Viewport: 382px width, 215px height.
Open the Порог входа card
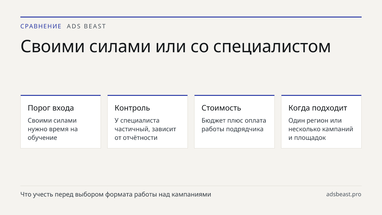pyautogui.click(x=60, y=121)
